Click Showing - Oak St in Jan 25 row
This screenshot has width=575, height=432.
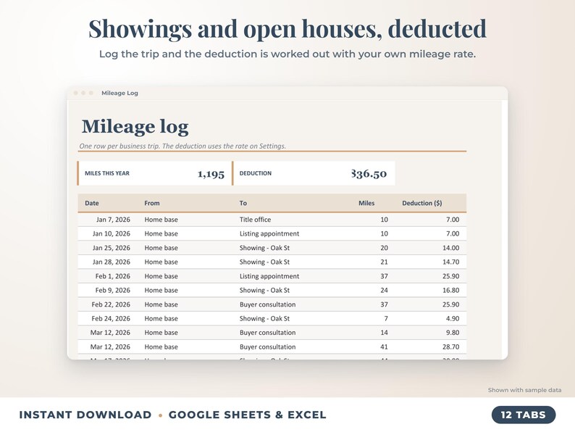(264, 248)
